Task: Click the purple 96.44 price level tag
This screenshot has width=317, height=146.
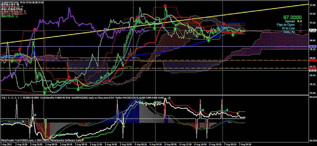Action: coord(313,46)
